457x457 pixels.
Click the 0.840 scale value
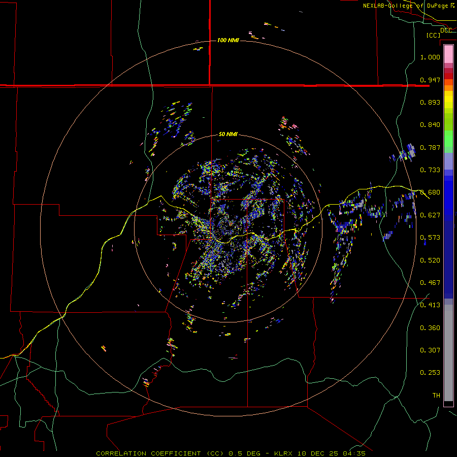click(x=430, y=125)
